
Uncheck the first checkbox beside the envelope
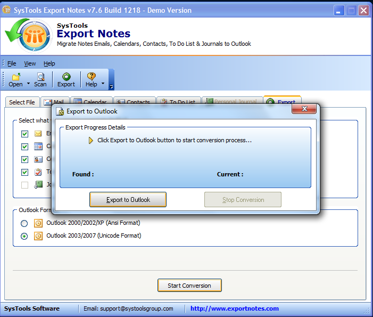click(x=24, y=134)
